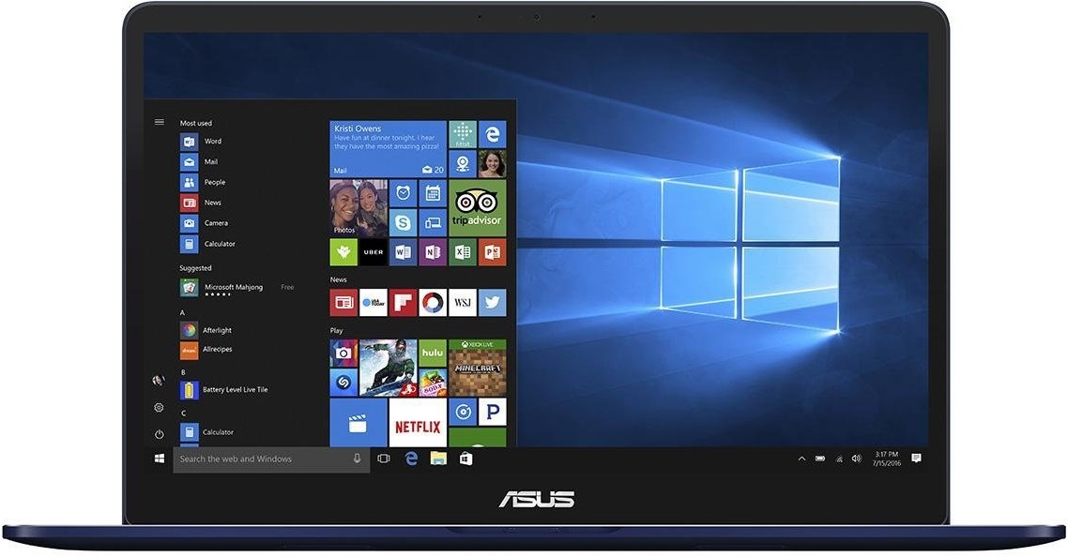Click the Twitter tile in News group
The image size is (1068, 557).
click(x=492, y=302)
